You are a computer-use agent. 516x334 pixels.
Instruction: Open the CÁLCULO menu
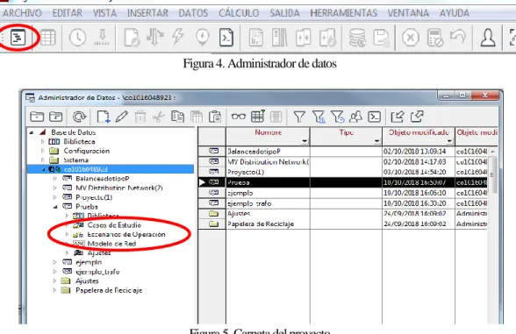(x=239, y=13)
